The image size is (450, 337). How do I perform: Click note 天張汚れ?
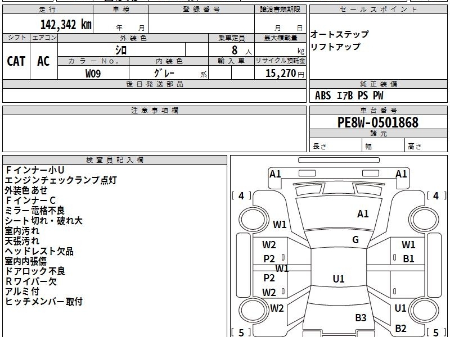(x=22, y=241)
